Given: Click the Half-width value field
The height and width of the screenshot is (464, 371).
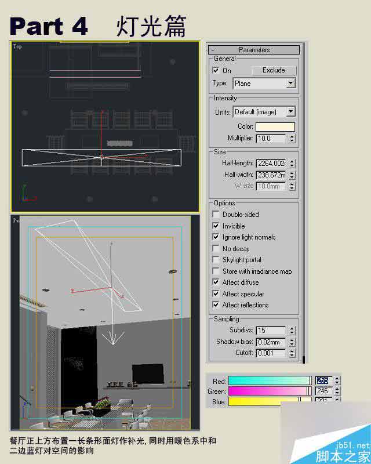Looking at the screenshot, I should [x=271, y=175].
